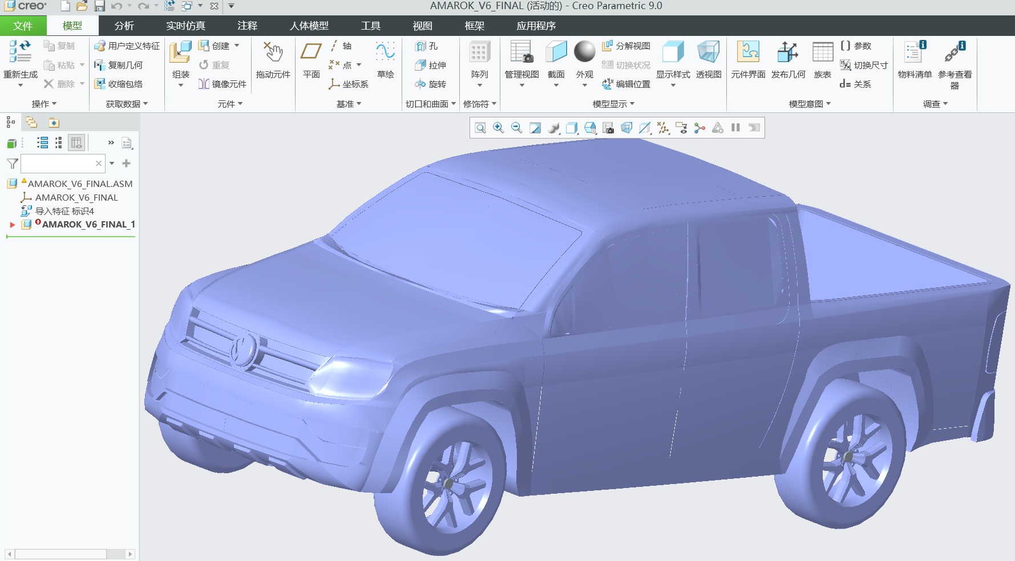Expand the Datum (基准) group dropdown
Viewport: 1015px width, 561px height.
[x=349, y=104]
